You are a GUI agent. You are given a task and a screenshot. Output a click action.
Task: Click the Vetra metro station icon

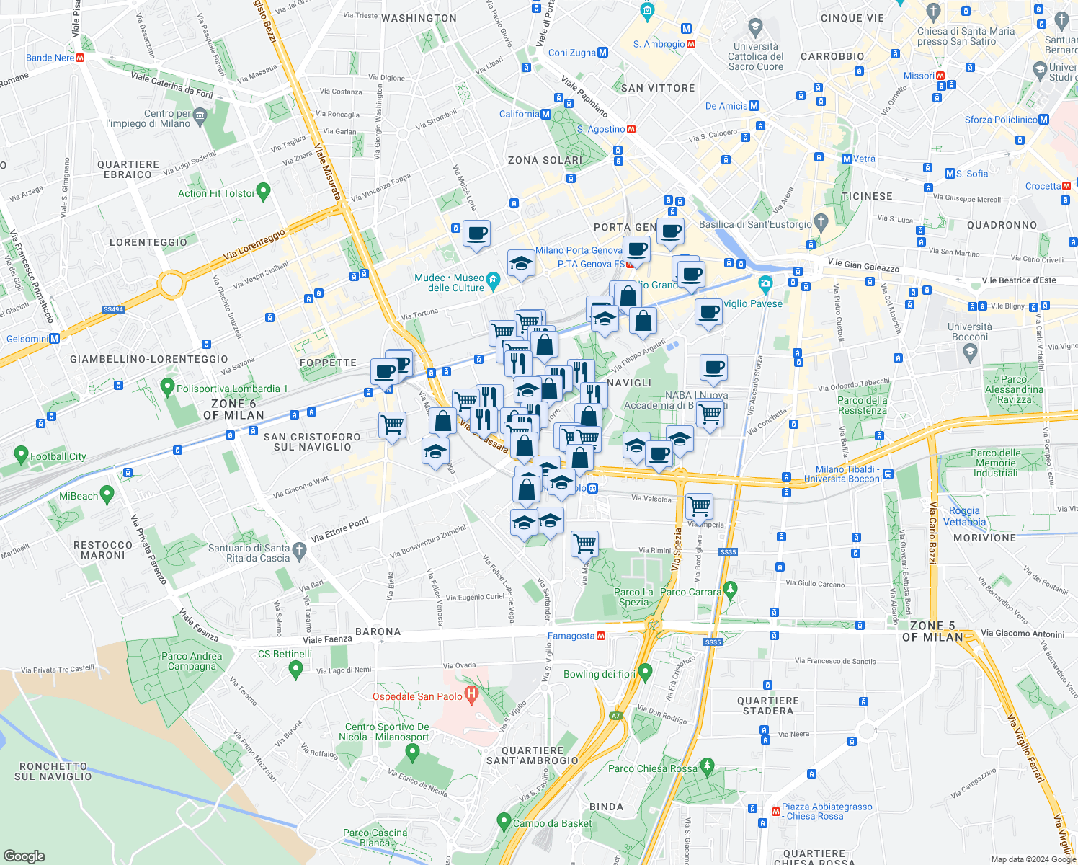pyautogui.click(x=847, y=159)
